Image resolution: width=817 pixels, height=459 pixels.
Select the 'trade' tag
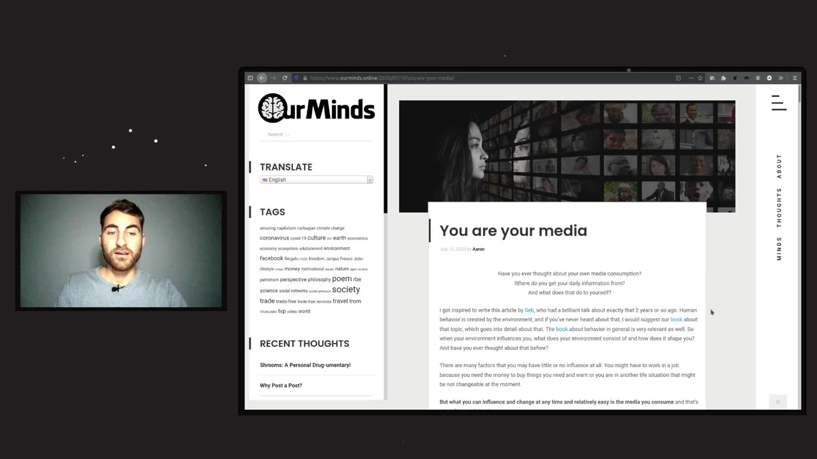267,301
